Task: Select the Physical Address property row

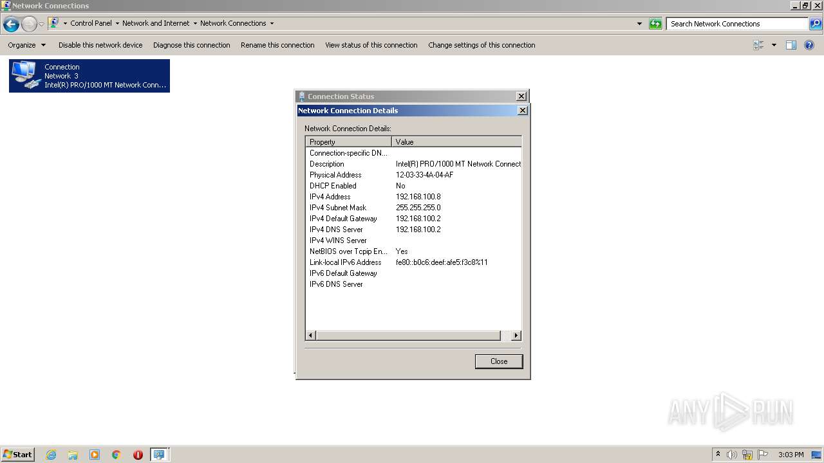Action: coord(413,175)
